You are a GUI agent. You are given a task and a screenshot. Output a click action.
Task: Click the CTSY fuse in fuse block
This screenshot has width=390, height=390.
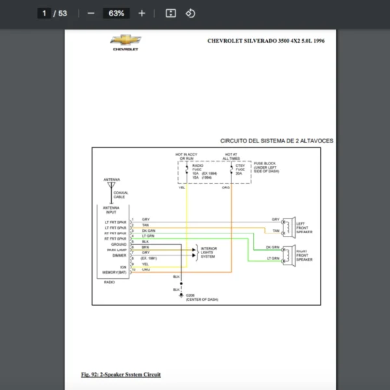tap(240, 167)
